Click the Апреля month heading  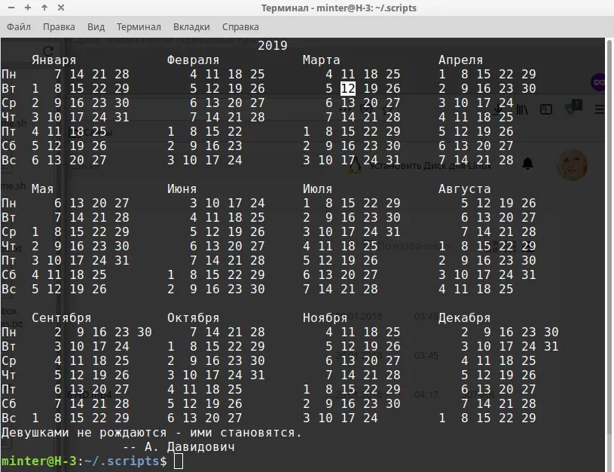[x=460, y=60]
